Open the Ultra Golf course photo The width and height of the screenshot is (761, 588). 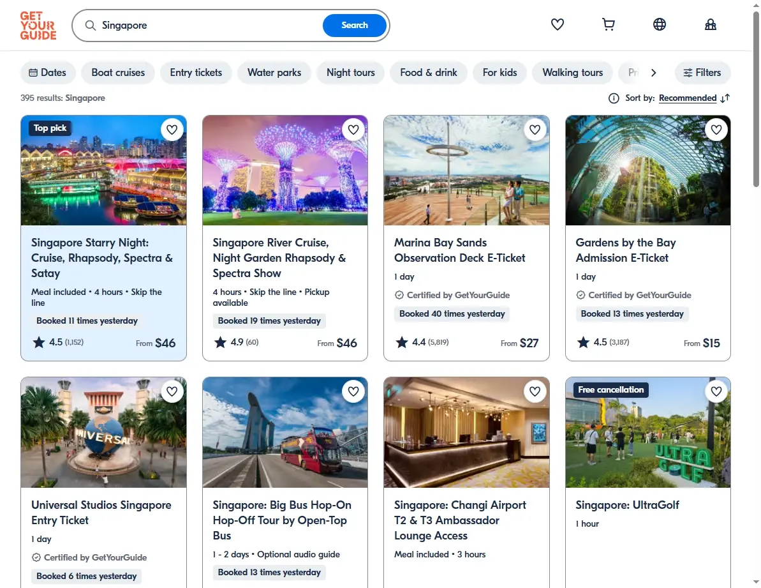(648, 433)
